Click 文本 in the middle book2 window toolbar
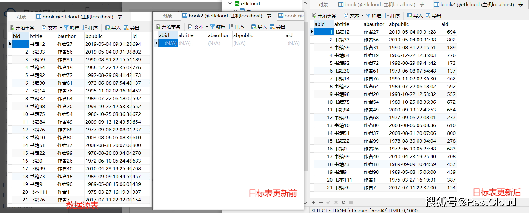This screenshot has height=213, width=529. click(196, 27)
